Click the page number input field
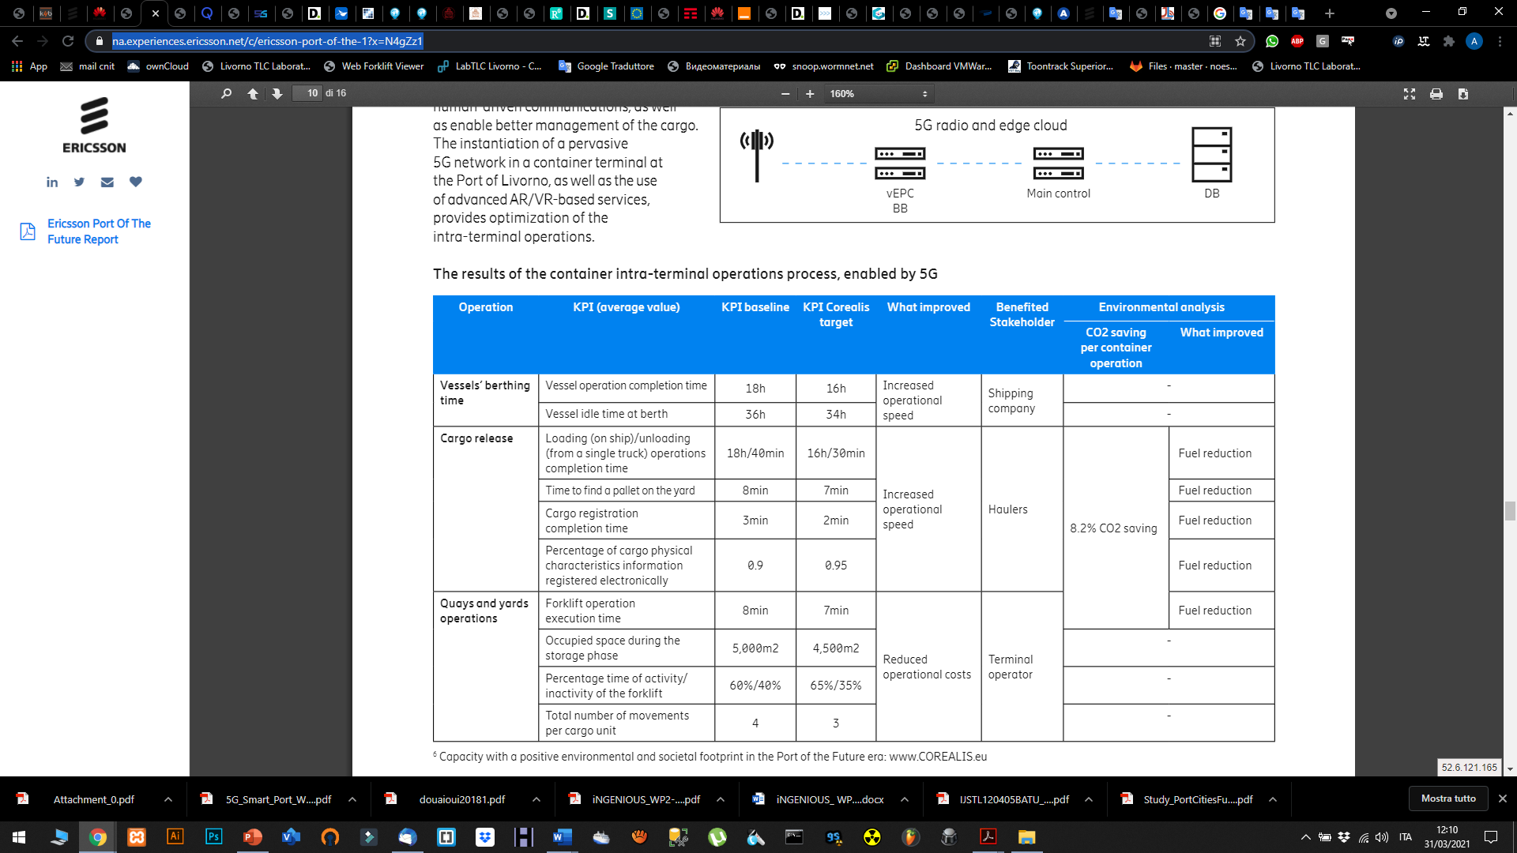The height and width of the screenshot is (853, 1517). click(307, 93)
